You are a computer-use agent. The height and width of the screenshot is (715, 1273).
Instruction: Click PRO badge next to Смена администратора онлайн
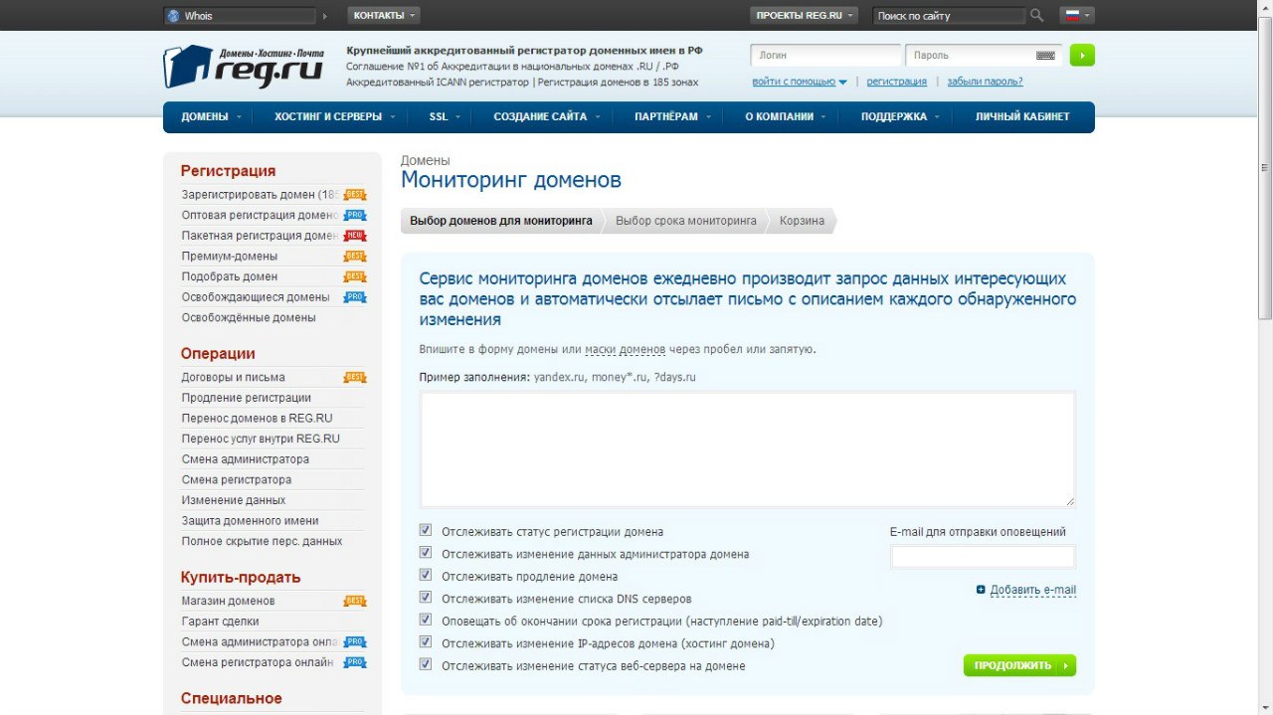click(x=355, y=642)
